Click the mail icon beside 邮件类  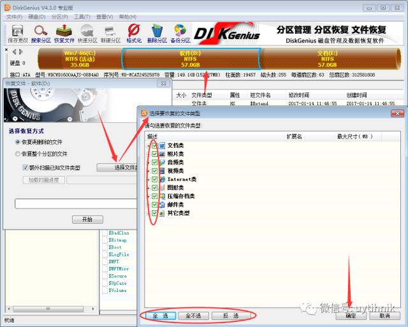click(162, 205)
